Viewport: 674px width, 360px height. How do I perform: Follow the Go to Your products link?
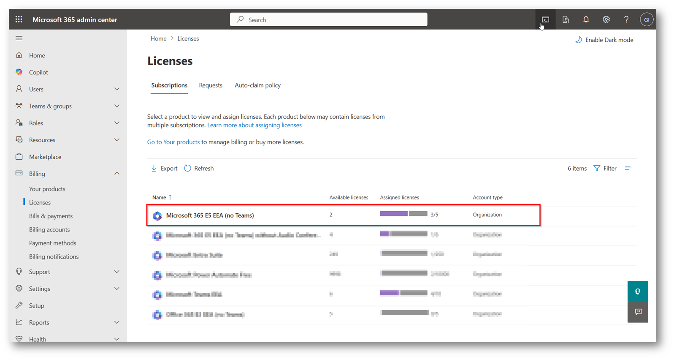tap(173, 142)
